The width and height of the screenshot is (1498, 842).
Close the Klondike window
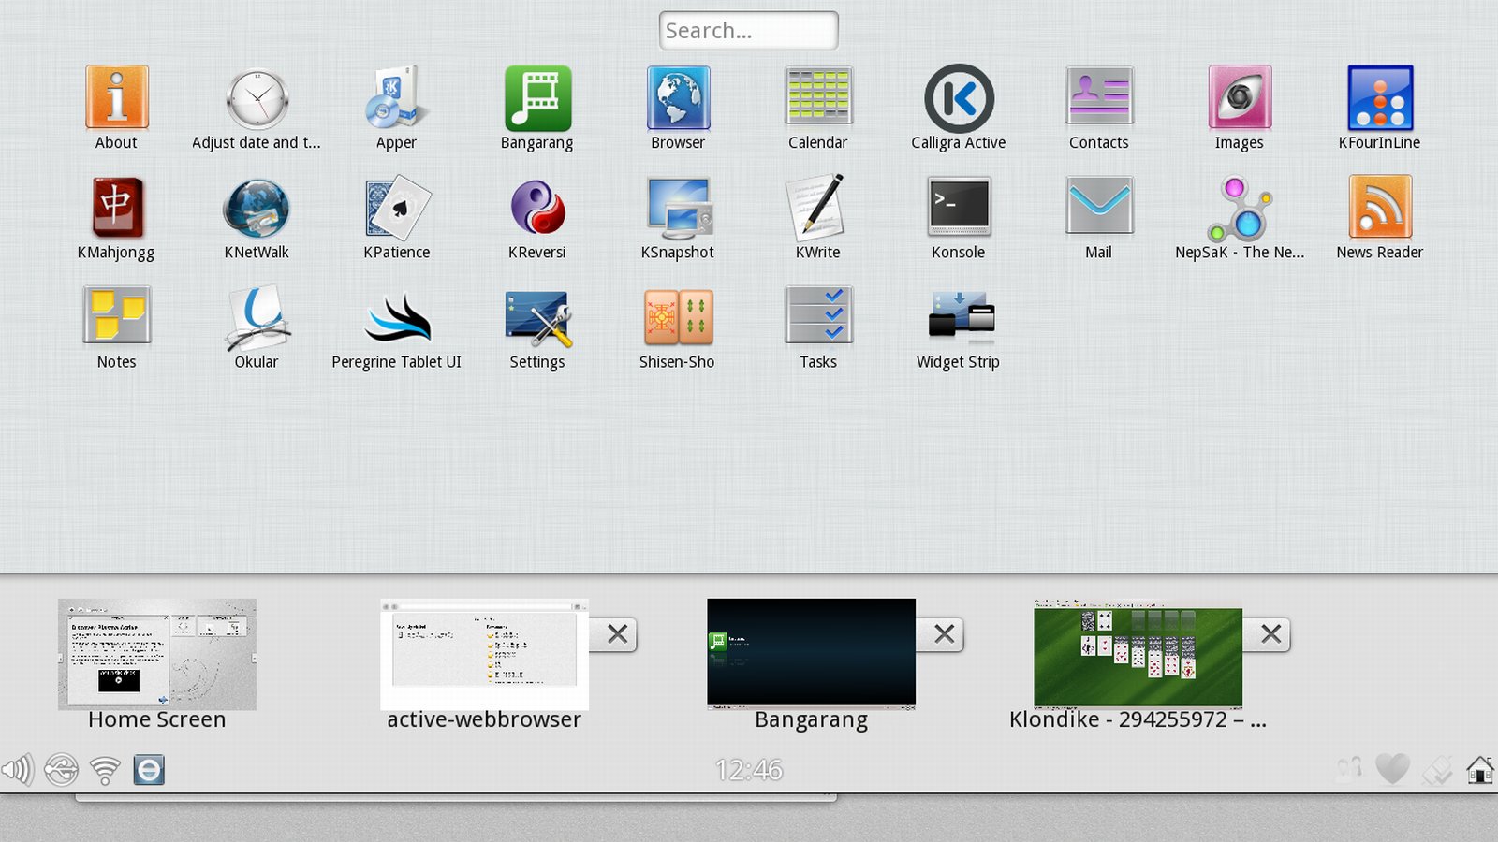[x=1270, y=634]
